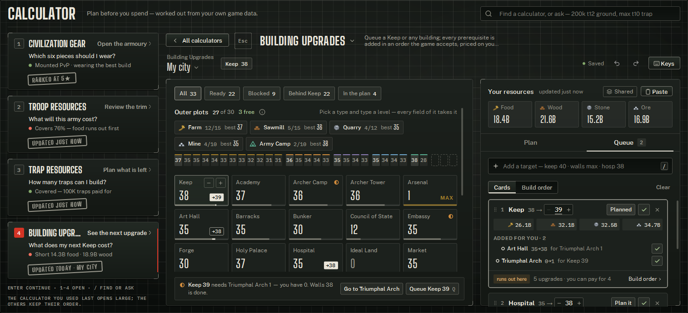Screen dimensions: 688x313
Task: Select the Farm plot type chip
Action: 211,127
